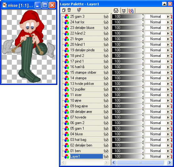The image size is (174, 167).
Task: Toggle visibility glasses of Layer1
Action: [x=106, y=156]
